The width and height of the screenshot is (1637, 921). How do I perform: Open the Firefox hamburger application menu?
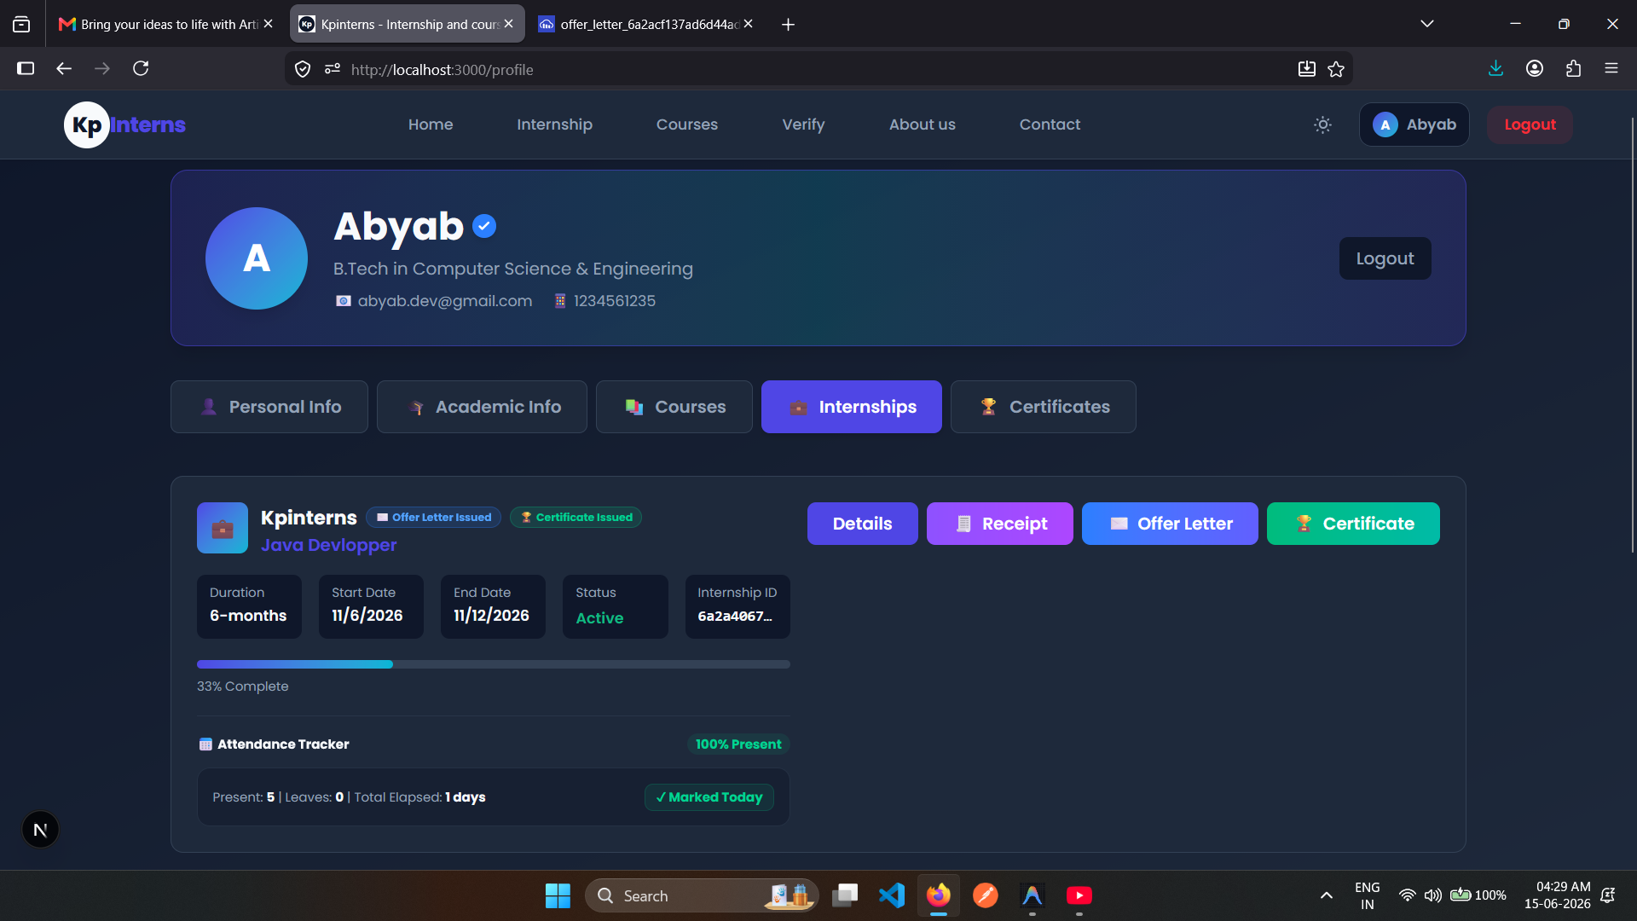click(x=1611, y=69)
